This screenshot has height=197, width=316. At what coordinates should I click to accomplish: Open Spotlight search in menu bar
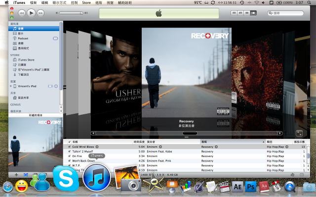(x=309, y=2)
